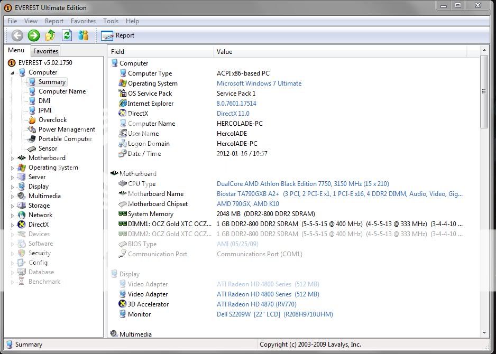This screenshot has width=496, height=354.
Task: Expand the Storage tree node
Action: coord(12,206)
